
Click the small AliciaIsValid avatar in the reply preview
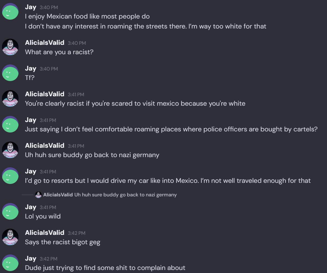click(x=39, y=195)
